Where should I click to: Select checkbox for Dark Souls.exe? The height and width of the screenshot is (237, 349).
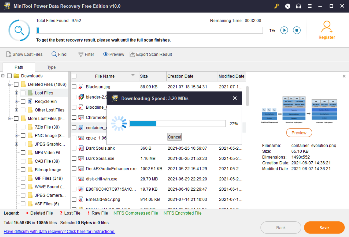coord(74,159)
